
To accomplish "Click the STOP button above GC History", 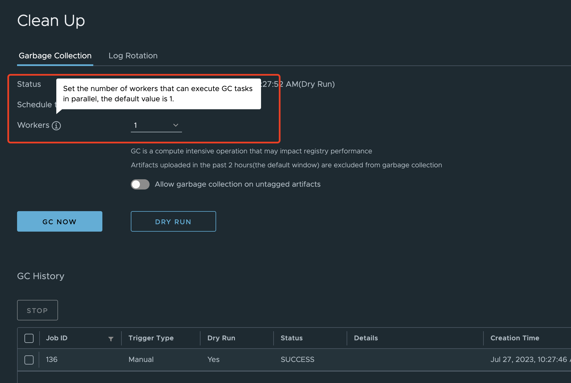I will coord(37,310).
